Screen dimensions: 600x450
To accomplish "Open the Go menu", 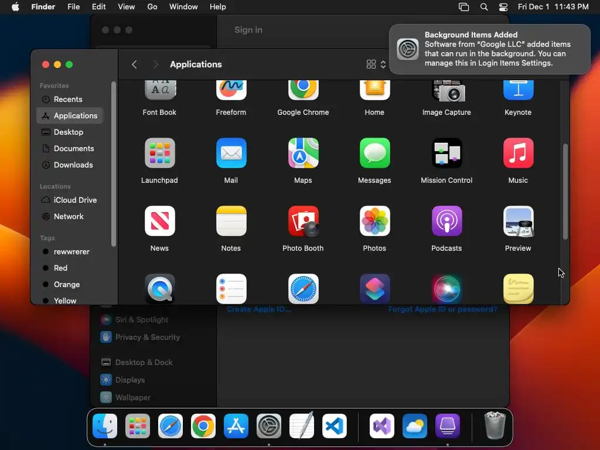I will pos(152,7).
